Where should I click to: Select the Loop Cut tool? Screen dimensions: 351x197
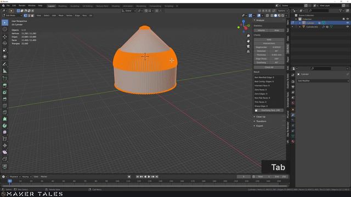click(x=5, y=106)
